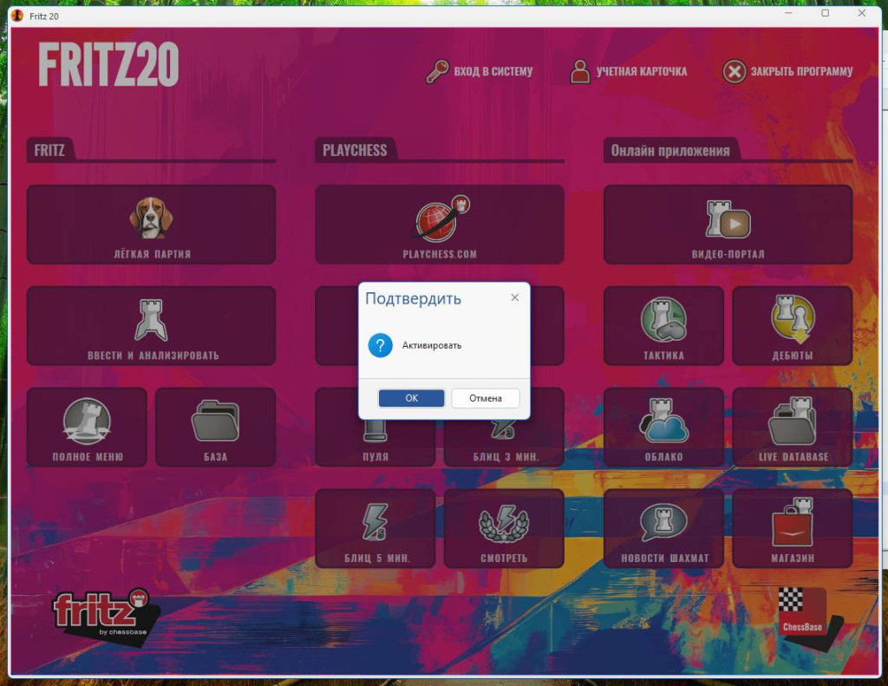Image resolution: width=888 pixels, height=686 pixels.
Task: Click the key icon for Вход в систему
Action: coord(437,71)
